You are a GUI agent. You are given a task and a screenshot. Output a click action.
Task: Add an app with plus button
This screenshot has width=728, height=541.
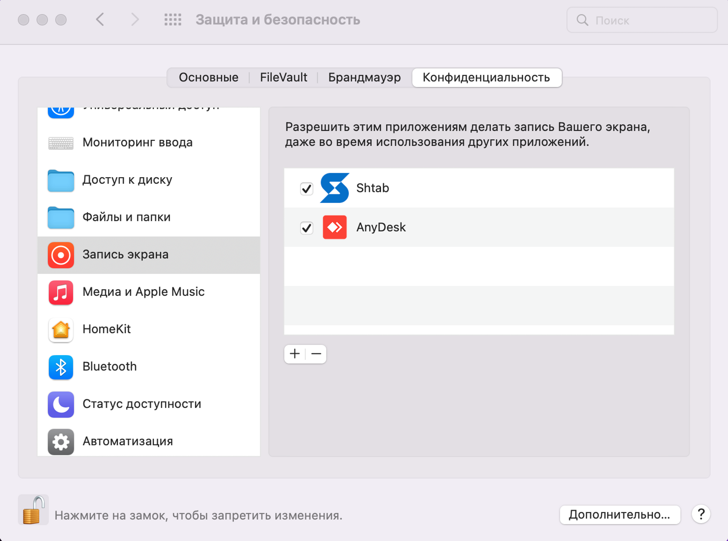tap(295, 354)
